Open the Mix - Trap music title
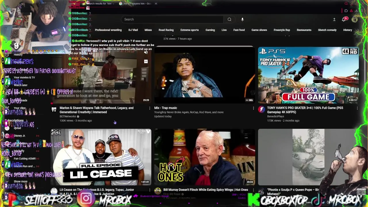Image resolution: width=368 pixels, height=207 pixels. (x=166, y=108)
